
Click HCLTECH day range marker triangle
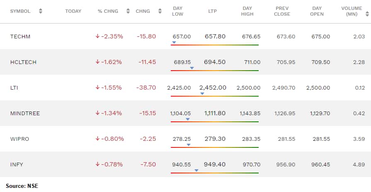192,68
